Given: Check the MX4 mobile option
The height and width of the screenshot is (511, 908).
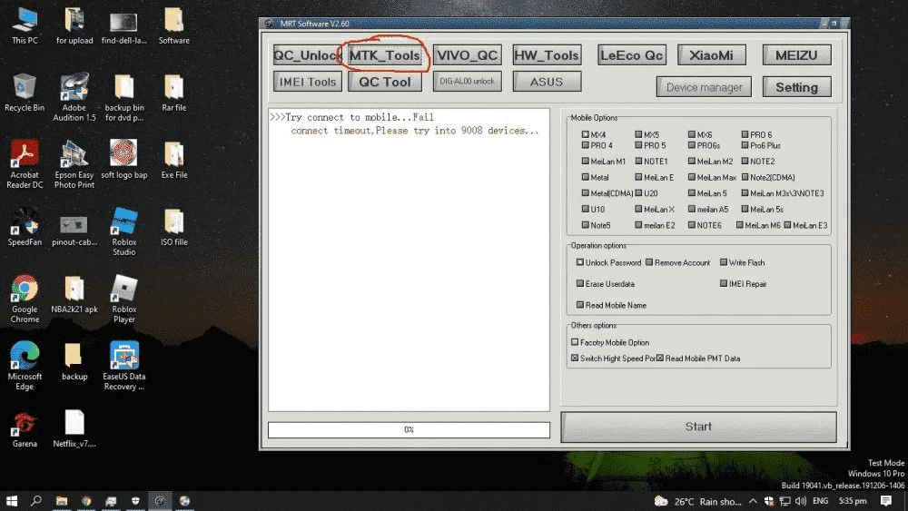Looking at the screenshot, I should click(x=586, y=134).
